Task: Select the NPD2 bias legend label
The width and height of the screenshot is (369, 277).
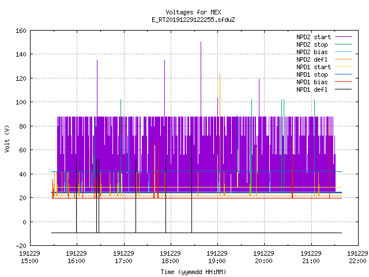Action: pyautogui.click(x=312, y=52)
